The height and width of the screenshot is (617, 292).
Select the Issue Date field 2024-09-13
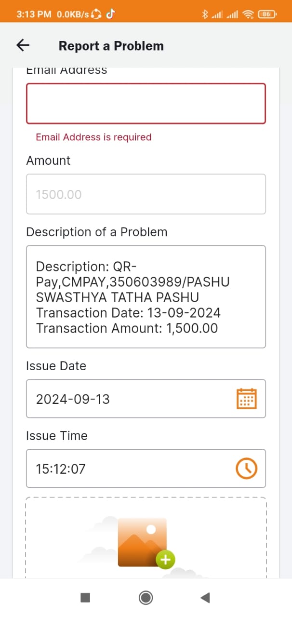(x=146, y=399)
